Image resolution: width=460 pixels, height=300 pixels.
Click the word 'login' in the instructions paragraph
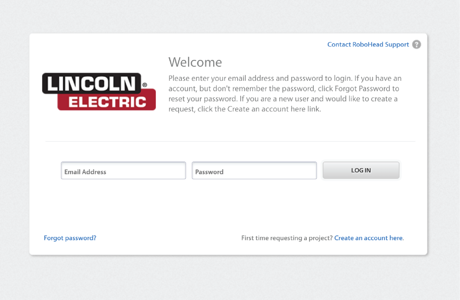[343, 79]
